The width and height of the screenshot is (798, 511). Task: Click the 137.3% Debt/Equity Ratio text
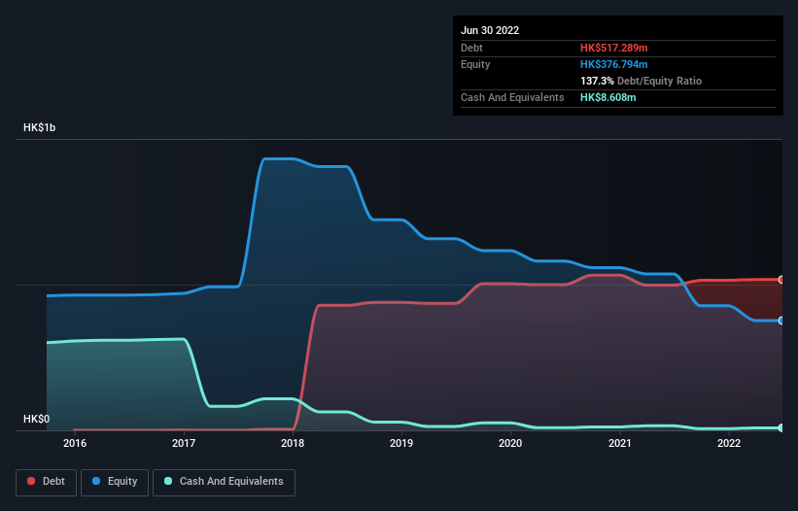coord(641,81)
